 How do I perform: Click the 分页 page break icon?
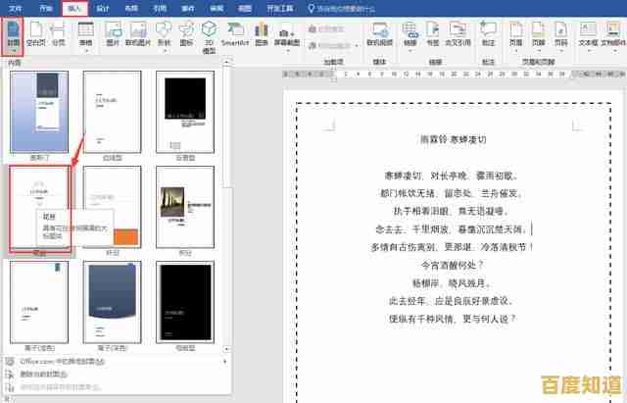tap(59, 35)
